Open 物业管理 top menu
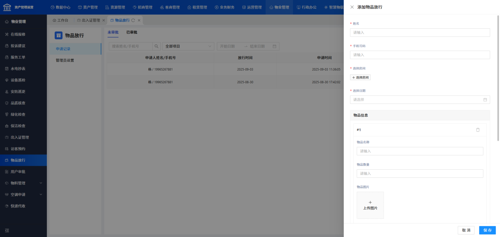The image size is (500, 237). point(279,7)
